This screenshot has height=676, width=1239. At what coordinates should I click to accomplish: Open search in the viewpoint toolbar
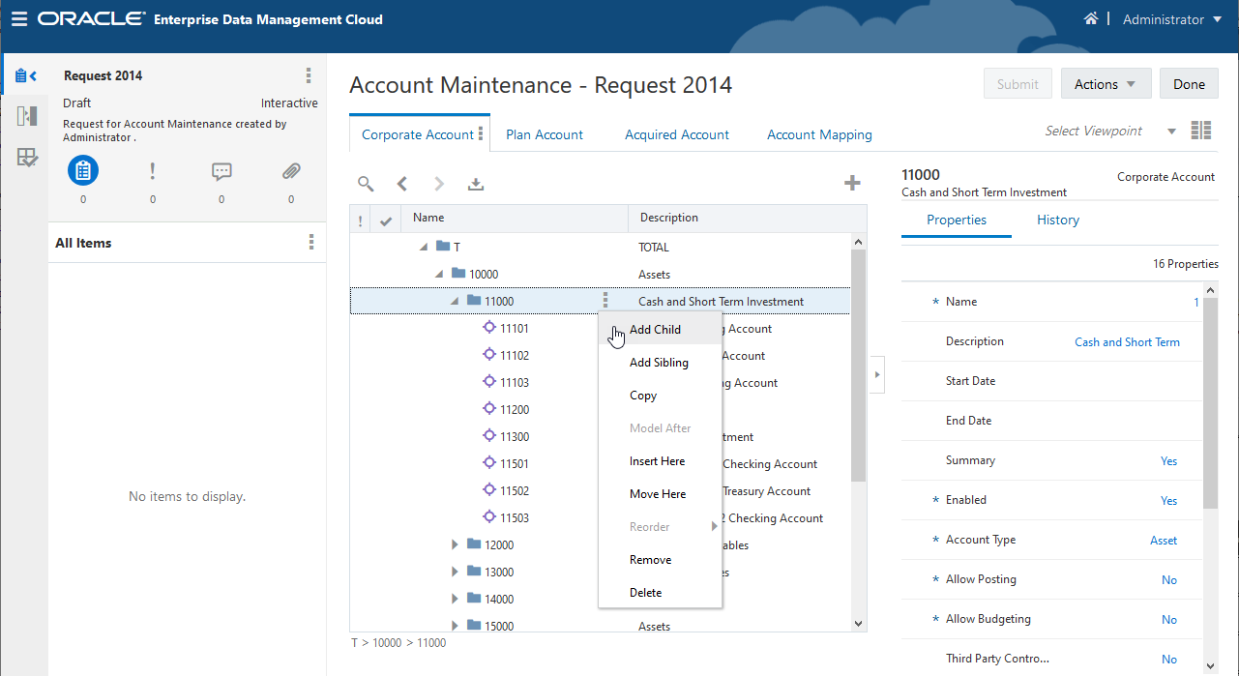click(x=366, y=183)
